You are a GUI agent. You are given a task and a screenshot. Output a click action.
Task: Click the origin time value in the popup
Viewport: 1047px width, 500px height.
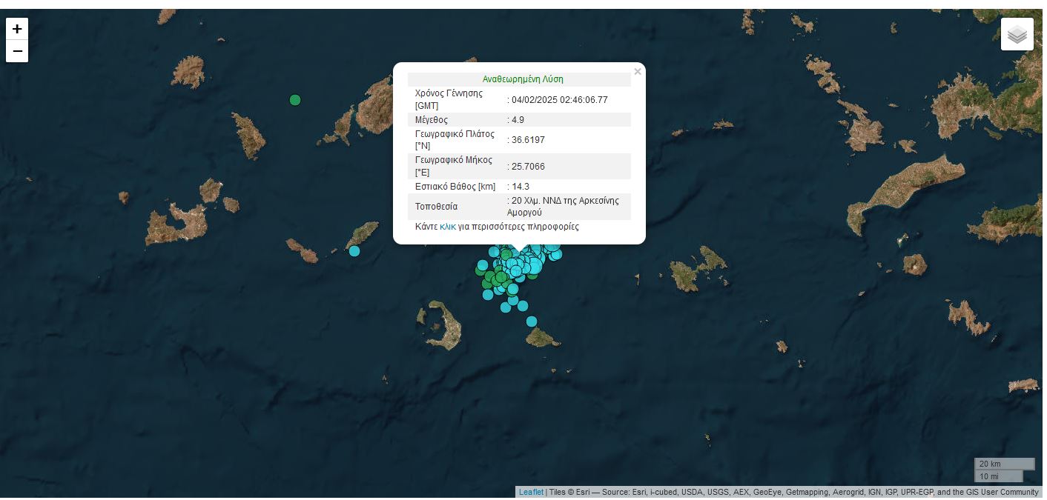point(559,99)
